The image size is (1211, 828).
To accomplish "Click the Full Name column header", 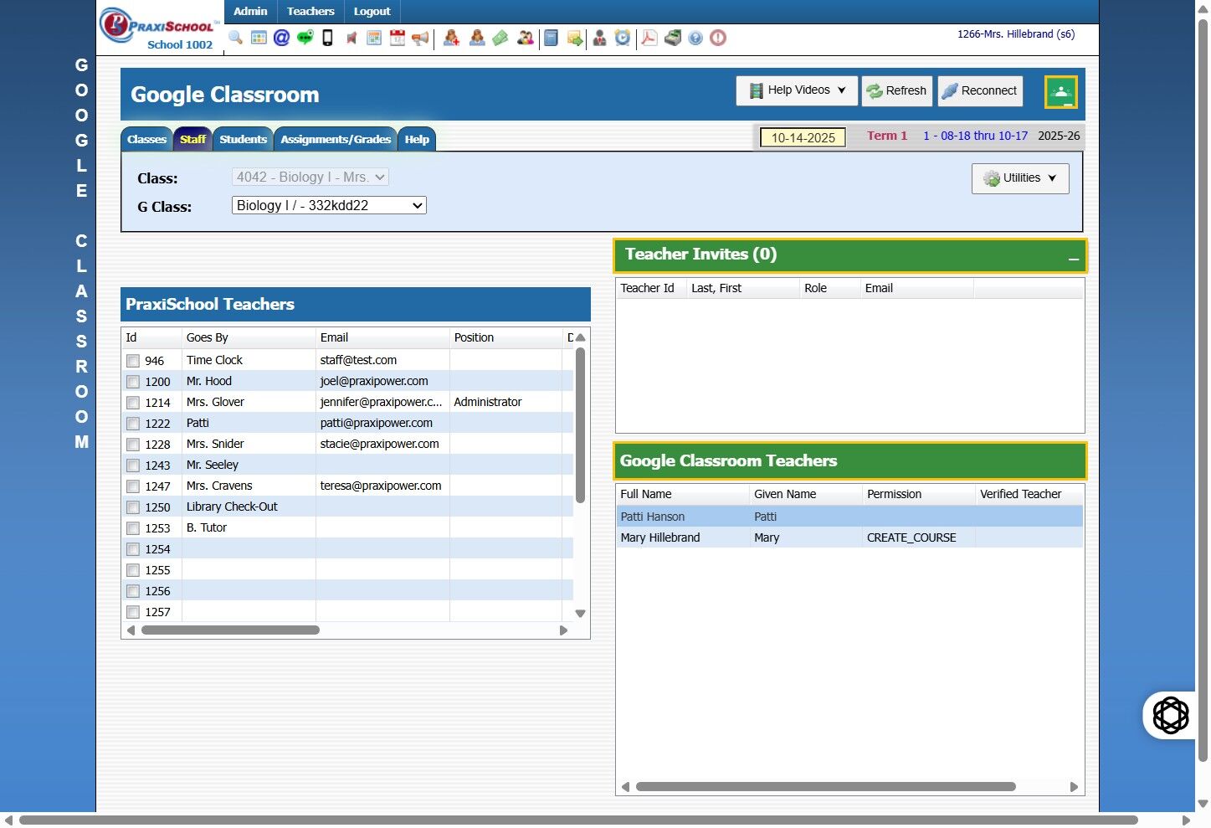I will coord(682,494).
